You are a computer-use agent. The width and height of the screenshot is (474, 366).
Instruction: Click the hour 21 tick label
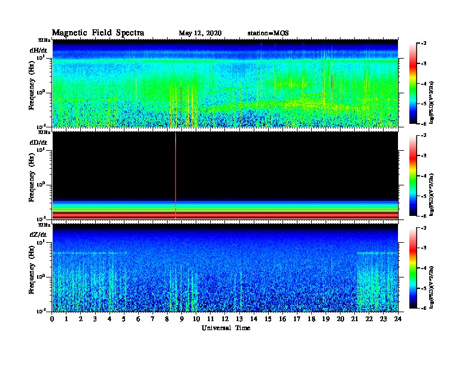point(354,319)
